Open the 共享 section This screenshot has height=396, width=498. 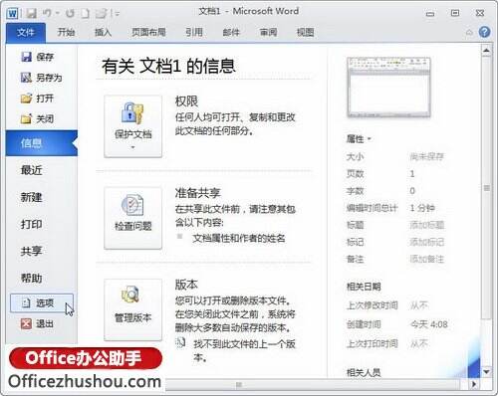pyautogui.click(x=32, y=251)
